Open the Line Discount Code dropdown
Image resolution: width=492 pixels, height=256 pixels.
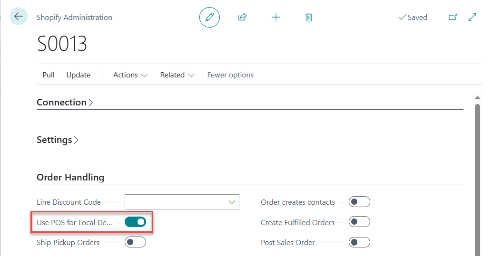(x=232, y=202)
